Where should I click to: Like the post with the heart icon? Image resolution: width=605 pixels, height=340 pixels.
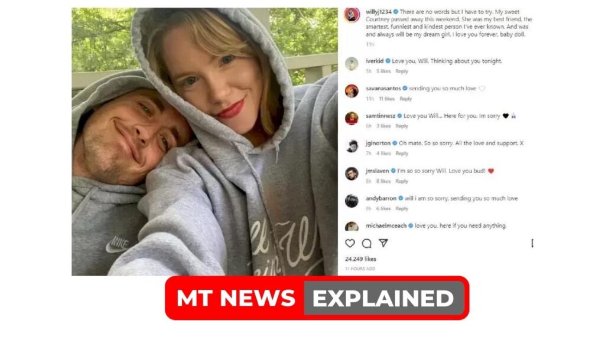point(350,243)
